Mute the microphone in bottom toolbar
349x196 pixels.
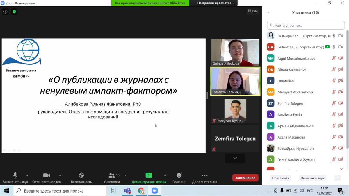click(x=15, y=175)
